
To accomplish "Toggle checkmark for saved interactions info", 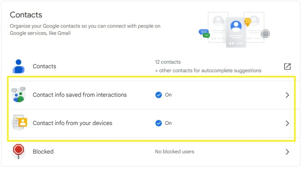I will 159,95.
